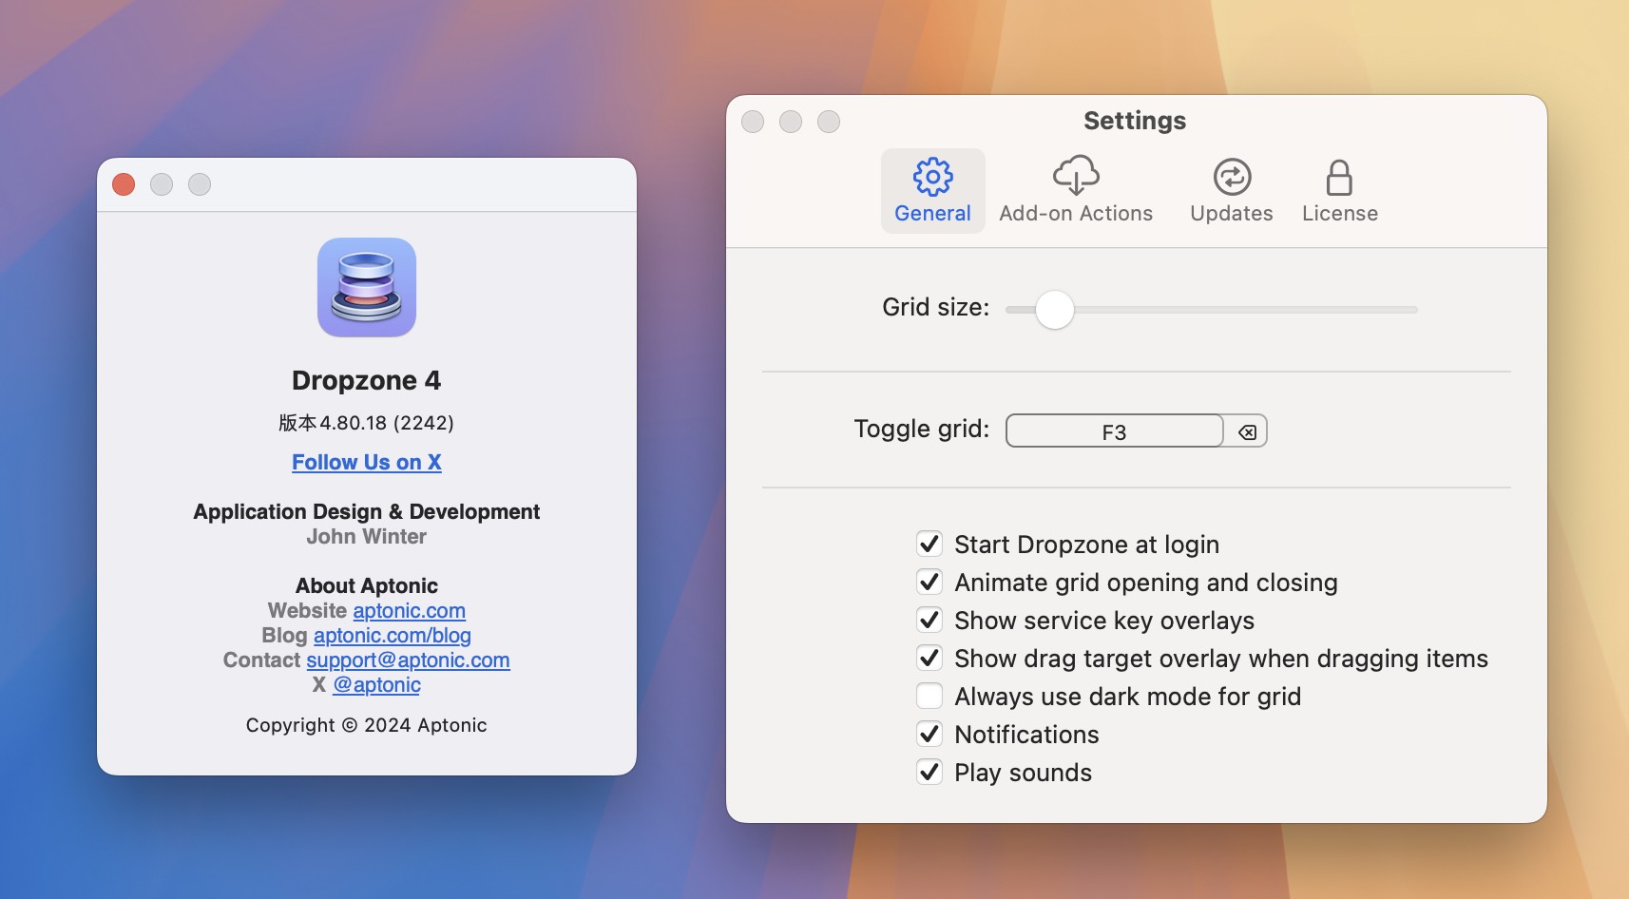Disable Start Dropzone at login
The image size is (1629, 899).
[x=929, y=545]
